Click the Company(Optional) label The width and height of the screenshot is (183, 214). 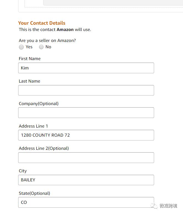[x=39, y=104]
